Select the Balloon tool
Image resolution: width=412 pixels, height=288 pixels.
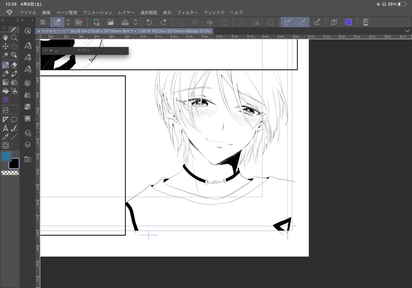click(14, 120)
